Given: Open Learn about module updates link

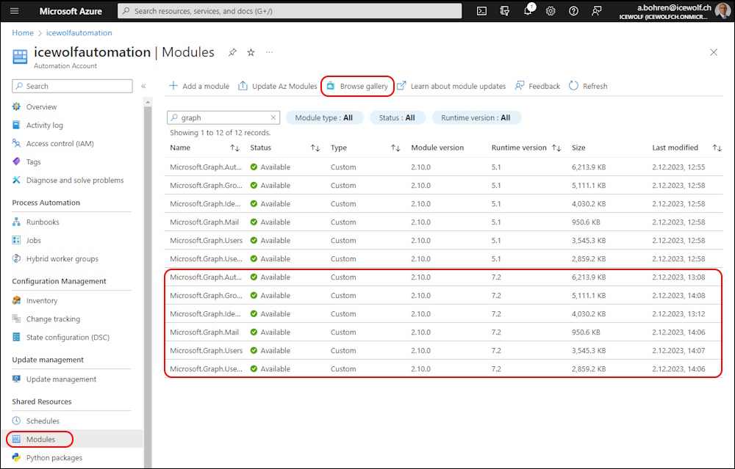Looking at the screenshot, I should (x=451, y=86).
